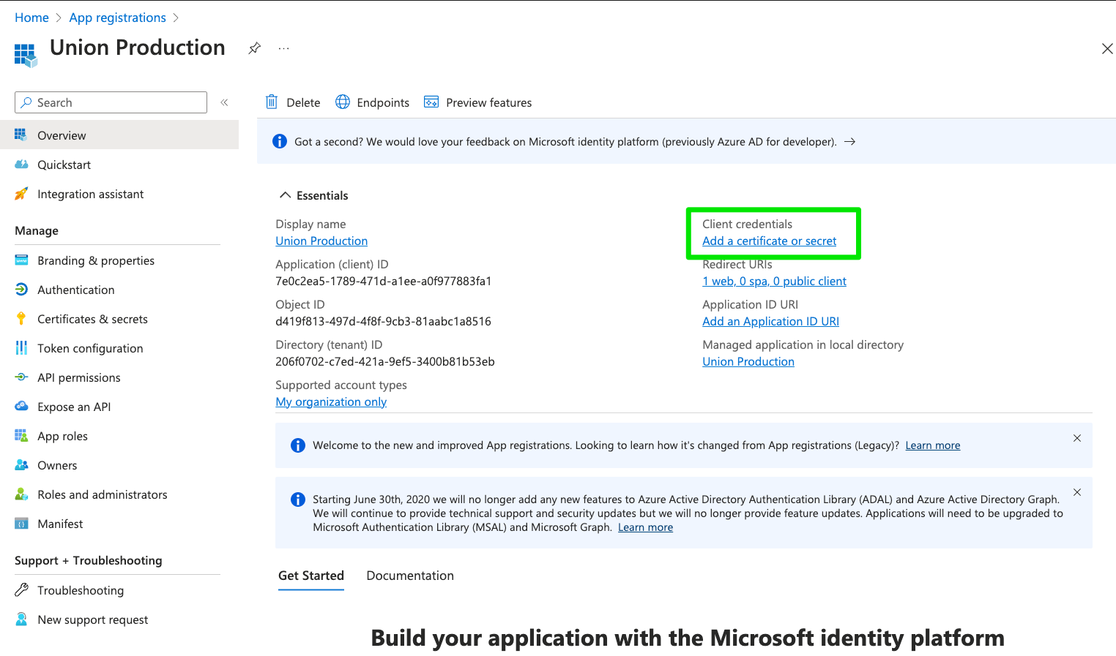Dismiss the ADAL deprecation notice
The image size is (1116, 656).
1076,492
